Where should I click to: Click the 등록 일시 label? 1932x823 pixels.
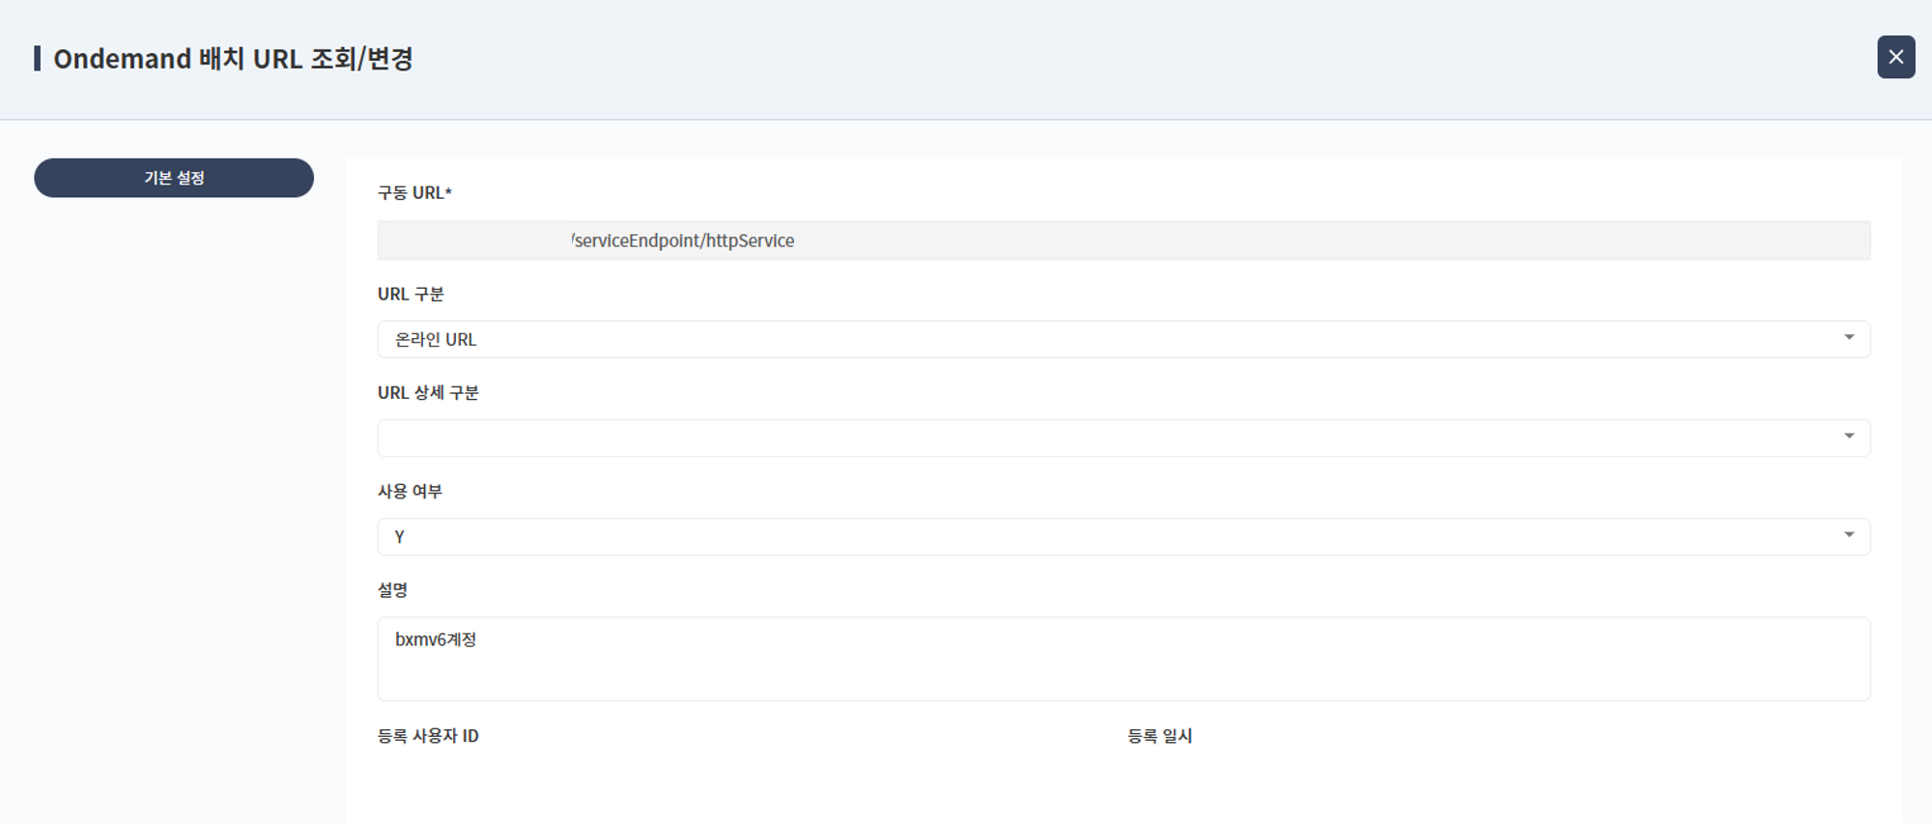point(1159,736)
